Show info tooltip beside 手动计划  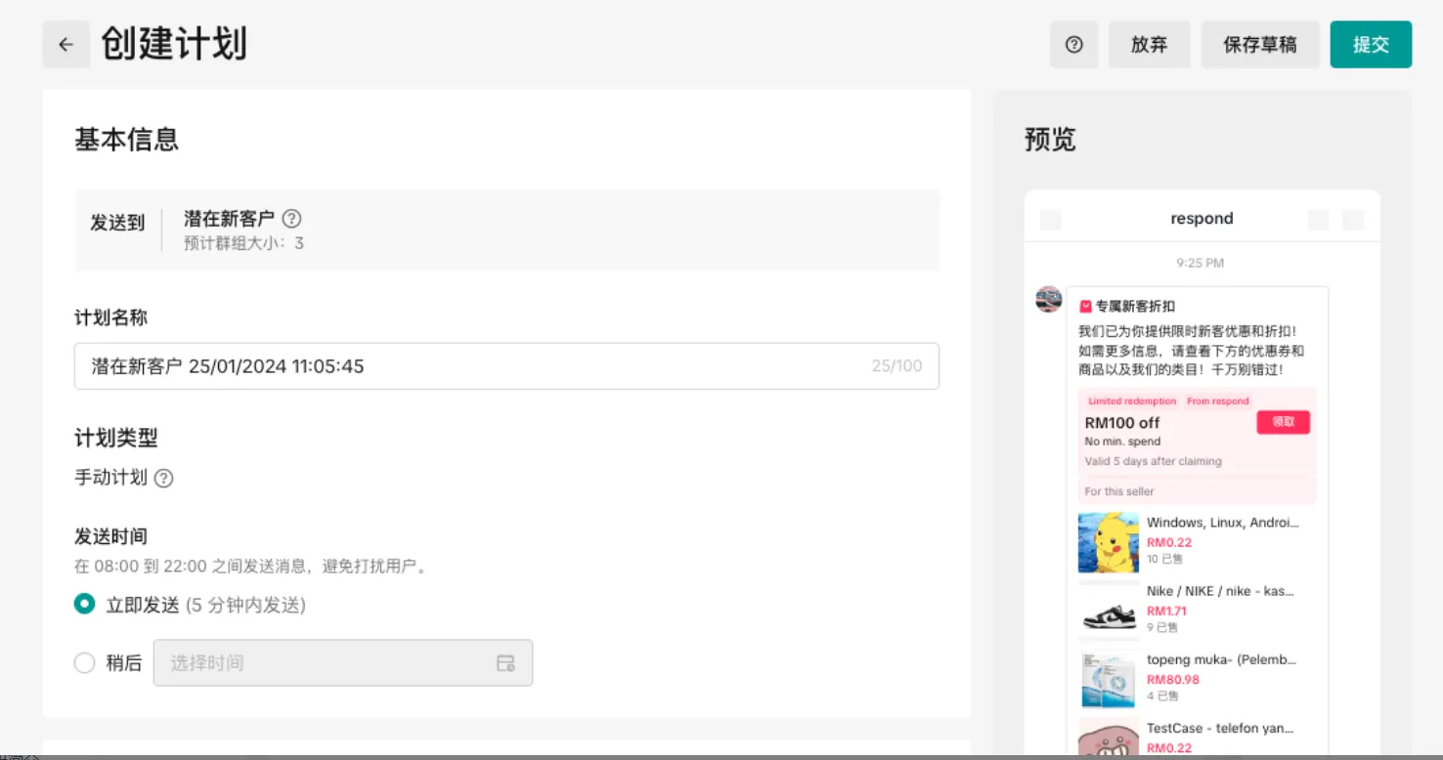point(163,479)
